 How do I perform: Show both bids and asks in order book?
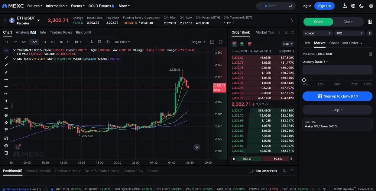(x=234, y=44)
